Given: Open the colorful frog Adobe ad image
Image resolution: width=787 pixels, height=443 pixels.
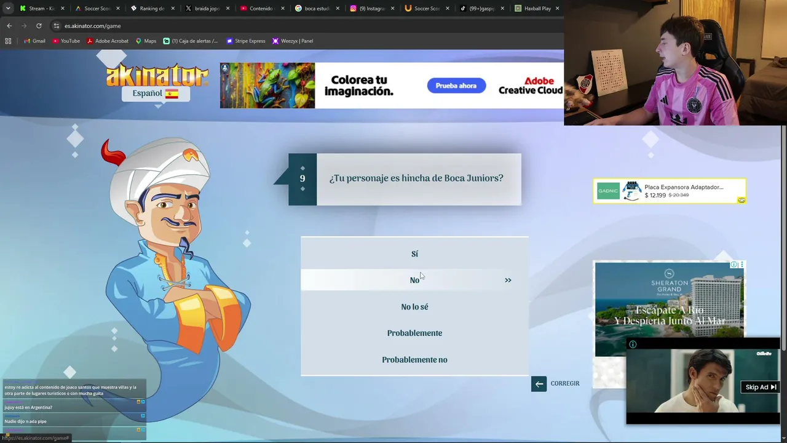Looking at the screenshot, I should (x=267, y=86).
